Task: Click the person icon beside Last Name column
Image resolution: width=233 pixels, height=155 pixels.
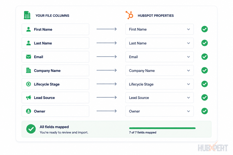Action: (28, 43)
